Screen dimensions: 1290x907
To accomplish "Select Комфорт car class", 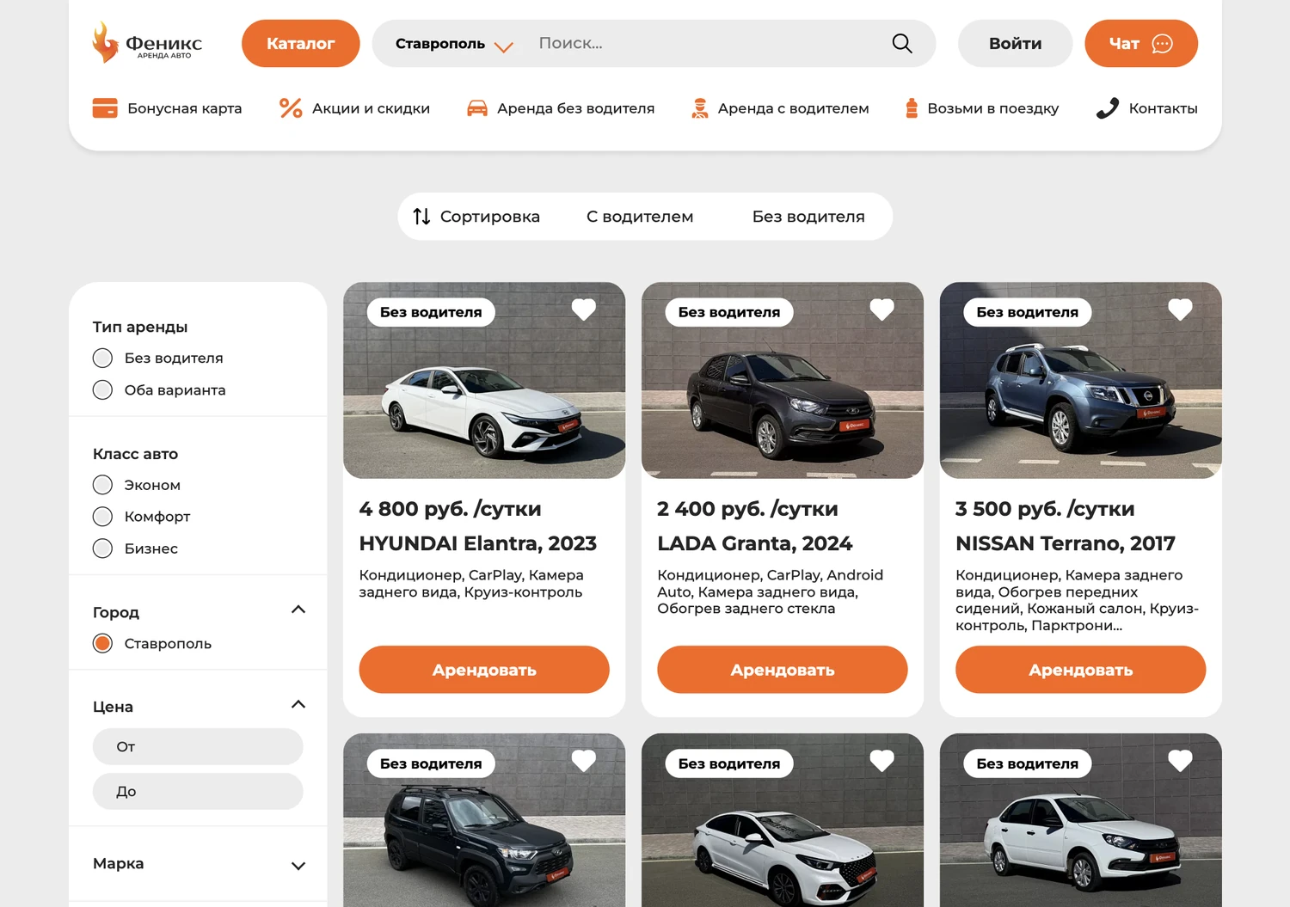I will point(102,517).
